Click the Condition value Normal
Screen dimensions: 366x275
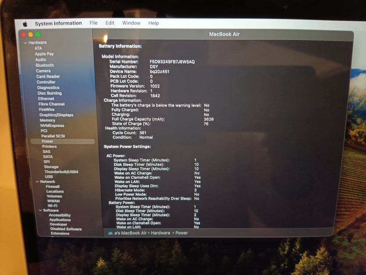click(x=146, y=137)
